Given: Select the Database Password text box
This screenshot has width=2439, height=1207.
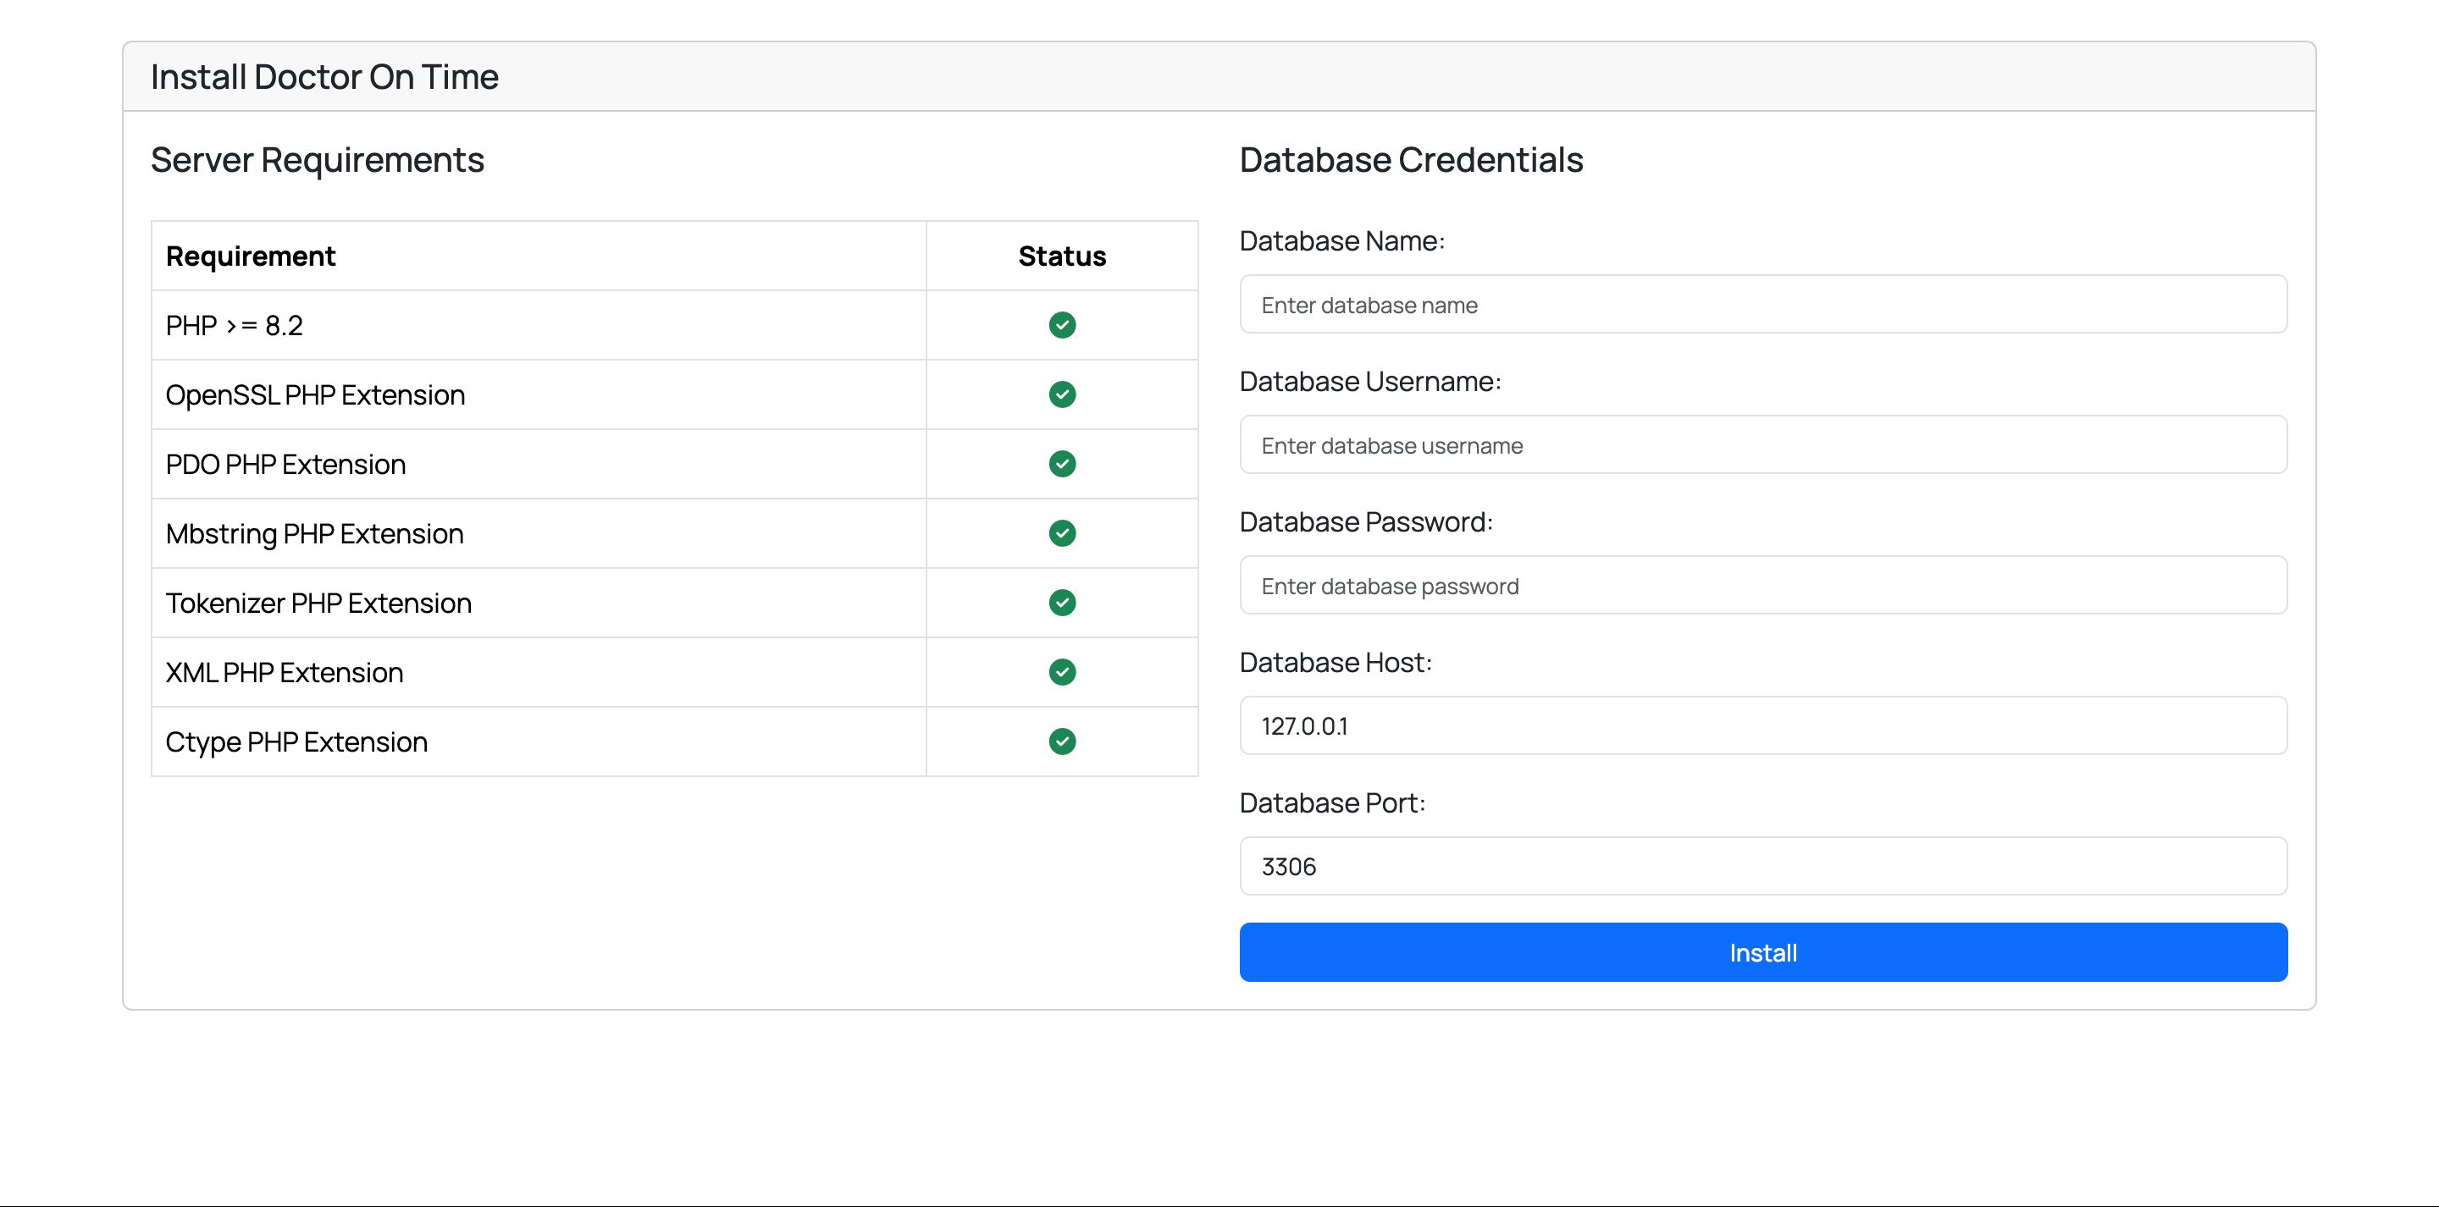Looking at the screenshot, I should pyautogui.click(x=1762, y=585).
